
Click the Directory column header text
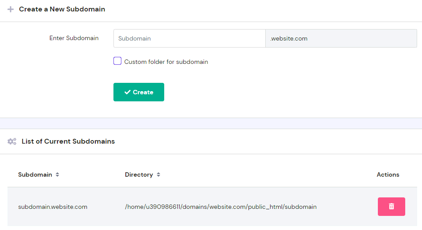pos(139,174)
